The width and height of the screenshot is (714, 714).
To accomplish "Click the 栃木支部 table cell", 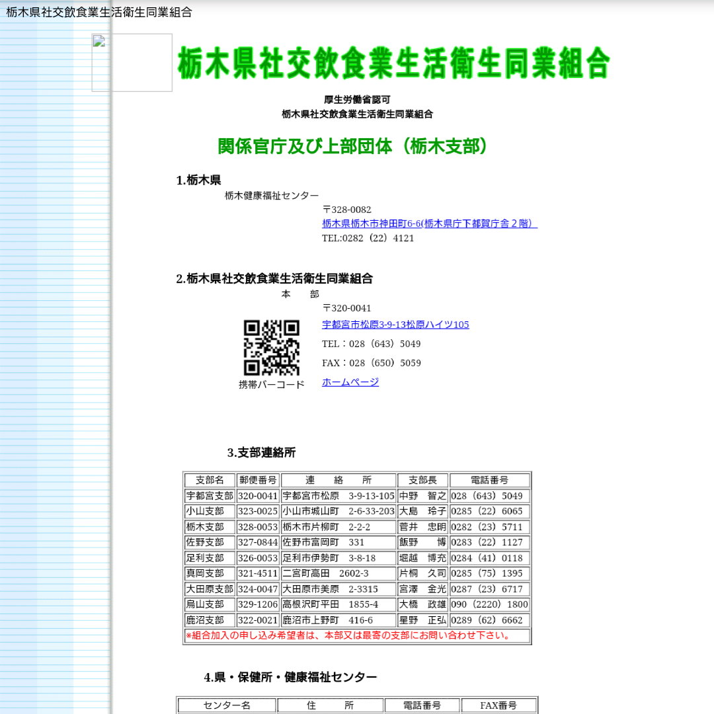I will coord(210,527).
